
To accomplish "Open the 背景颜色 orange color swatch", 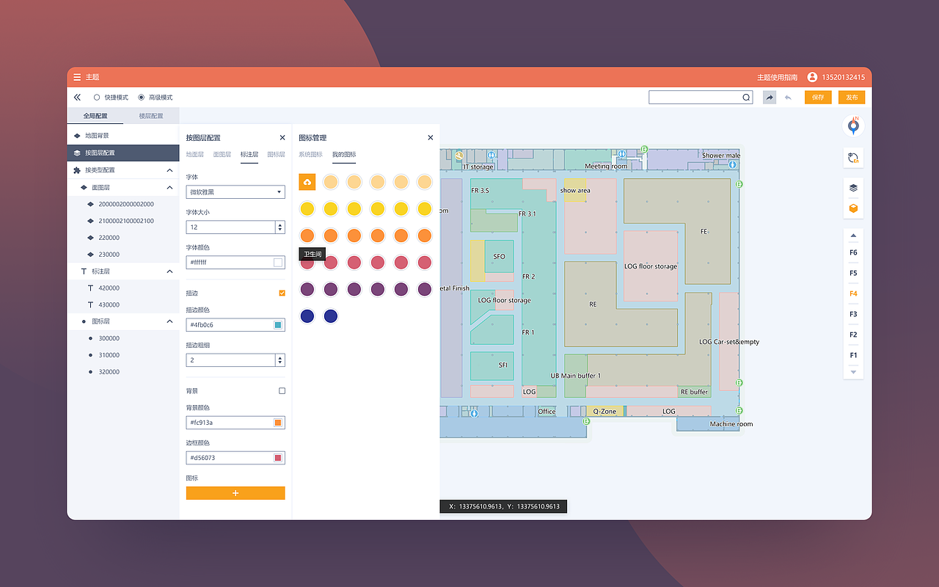I will coord(278,423).
